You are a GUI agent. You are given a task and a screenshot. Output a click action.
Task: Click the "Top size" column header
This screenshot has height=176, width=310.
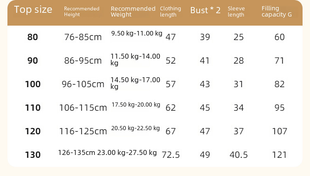(x=33, y=10)
